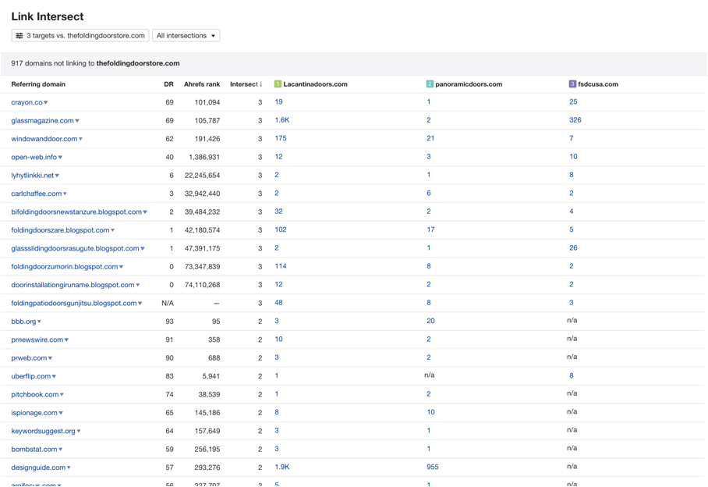Expand the lyhytlinkki.net dropdown arrow
The image size is (708, 487).
coord(58,176)
